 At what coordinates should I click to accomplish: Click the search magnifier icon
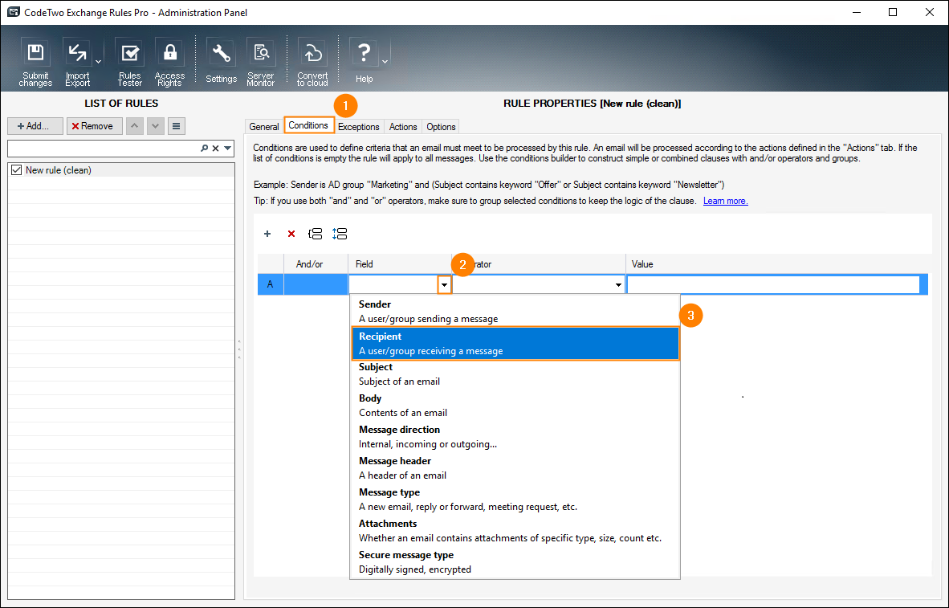pos(205,149)
